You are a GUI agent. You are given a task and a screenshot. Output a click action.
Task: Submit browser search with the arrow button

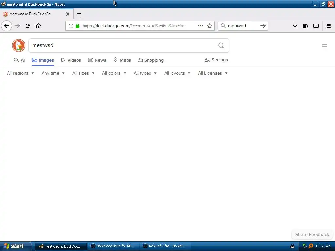[263, 26]
